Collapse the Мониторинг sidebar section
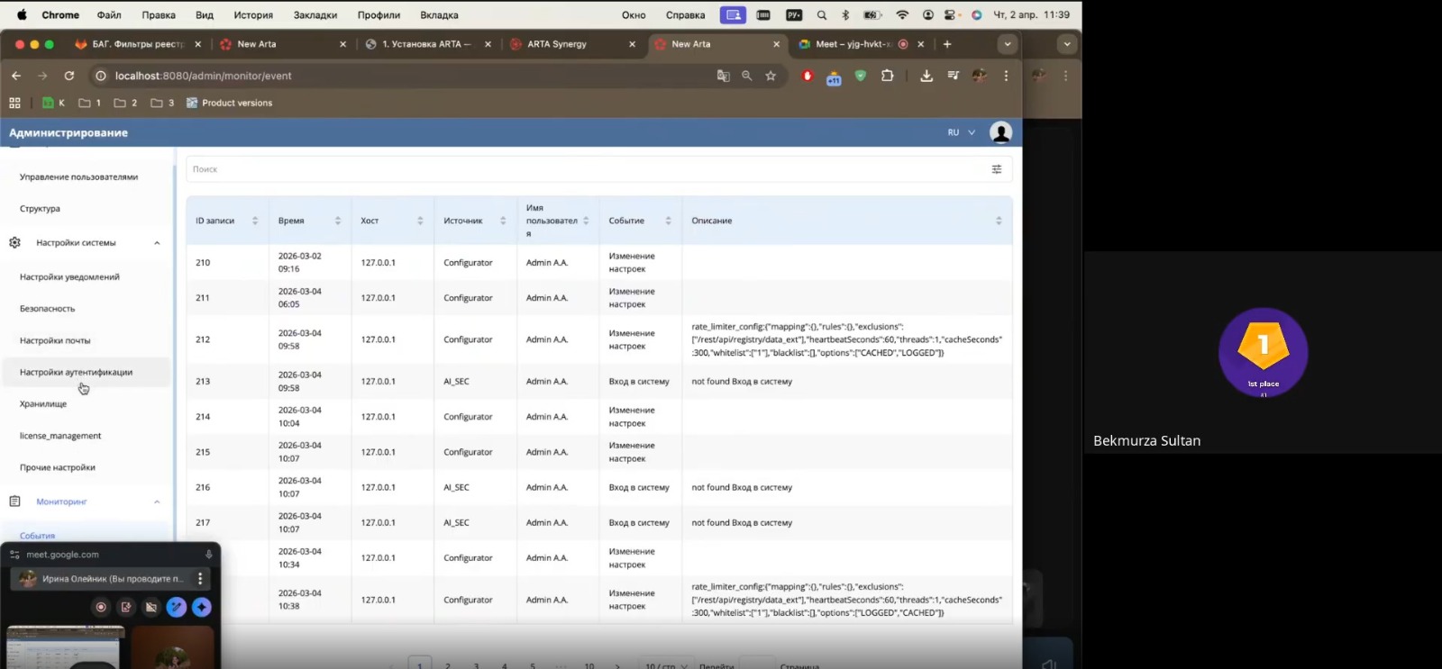The image size is (1442, 669). (x=157, y=502)
